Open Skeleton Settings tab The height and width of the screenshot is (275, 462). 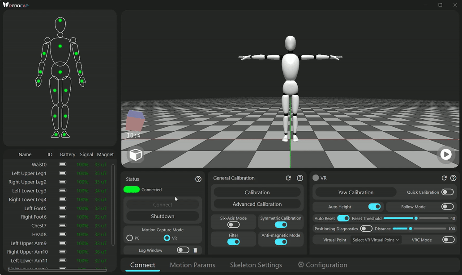pyautogui.click(x=256, y=265)
